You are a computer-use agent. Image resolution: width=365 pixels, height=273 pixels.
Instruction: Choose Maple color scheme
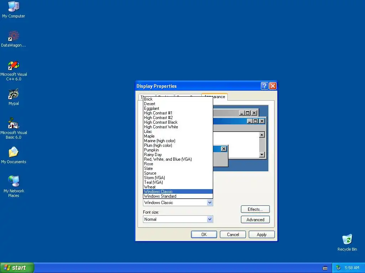coord(178,136)
